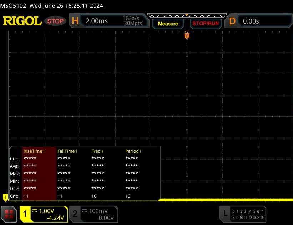The width and height of the screenshot is (293, 225).
Task: Open the 2.00ms horizontal timebase setting
Action: (x=97, y=21)
